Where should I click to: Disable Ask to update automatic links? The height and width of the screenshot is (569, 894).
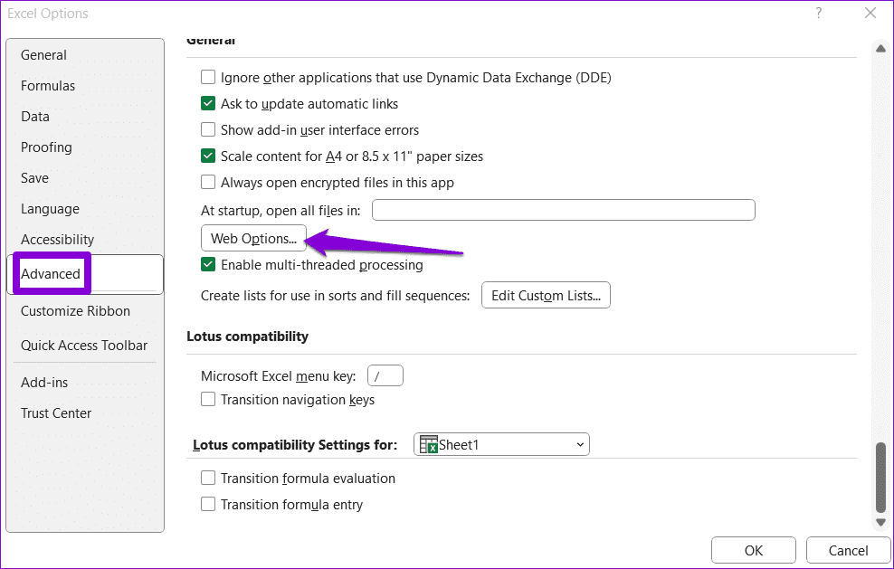point(208,103)
